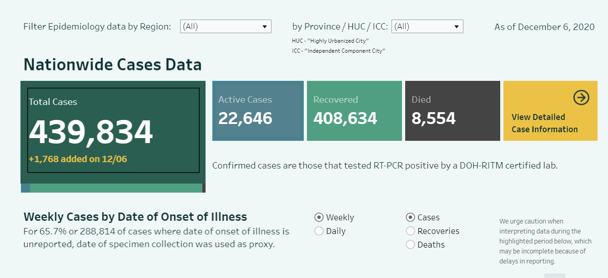Screen dimensions: 608x278
Task: Choose the Cases radio option
Action: (410, 217)
